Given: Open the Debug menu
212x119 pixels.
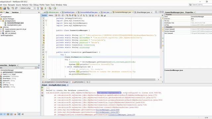Looking at the screenshot, I should 36,5.
